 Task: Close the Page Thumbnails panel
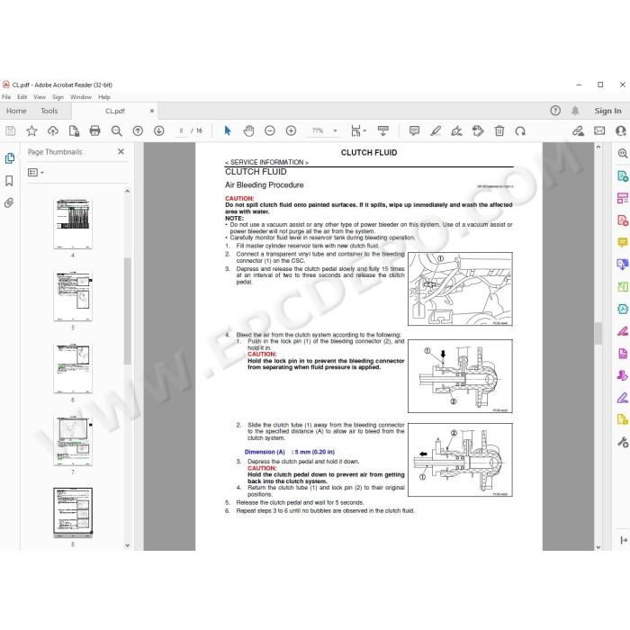tap(121, 151)
